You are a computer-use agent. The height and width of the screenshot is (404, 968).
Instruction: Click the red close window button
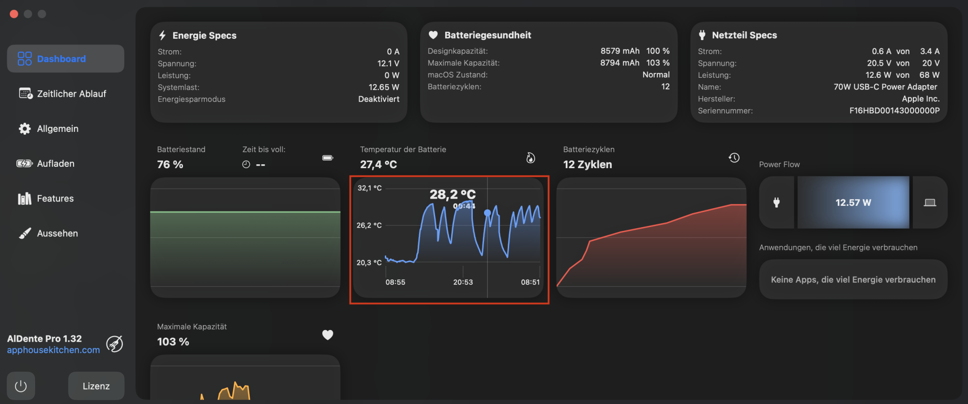[x=14, y=14]
